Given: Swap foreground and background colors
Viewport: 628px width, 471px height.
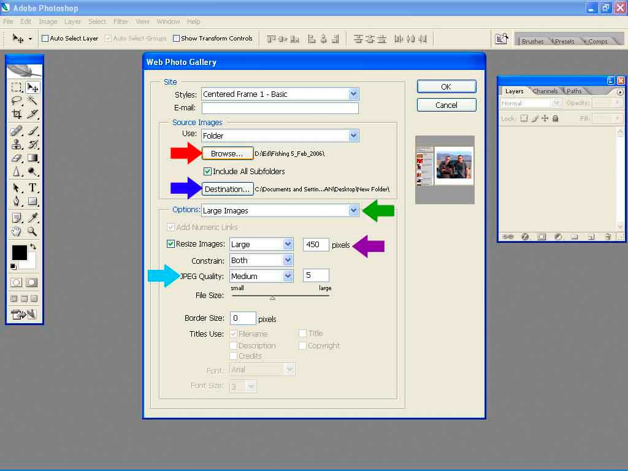Looking at the screenshot, I should click(33, 247).
